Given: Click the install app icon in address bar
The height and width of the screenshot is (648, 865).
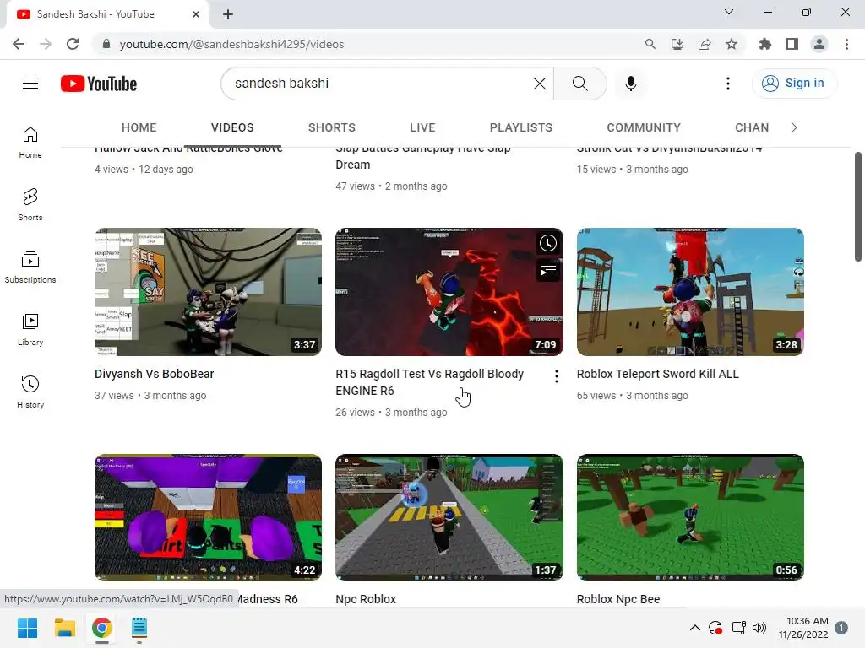Looking at the screenshot, I should point(677,44).
